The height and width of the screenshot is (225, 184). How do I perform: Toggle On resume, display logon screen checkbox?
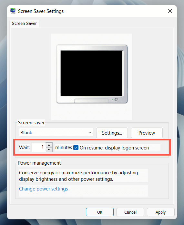click(x=76, y=148)
